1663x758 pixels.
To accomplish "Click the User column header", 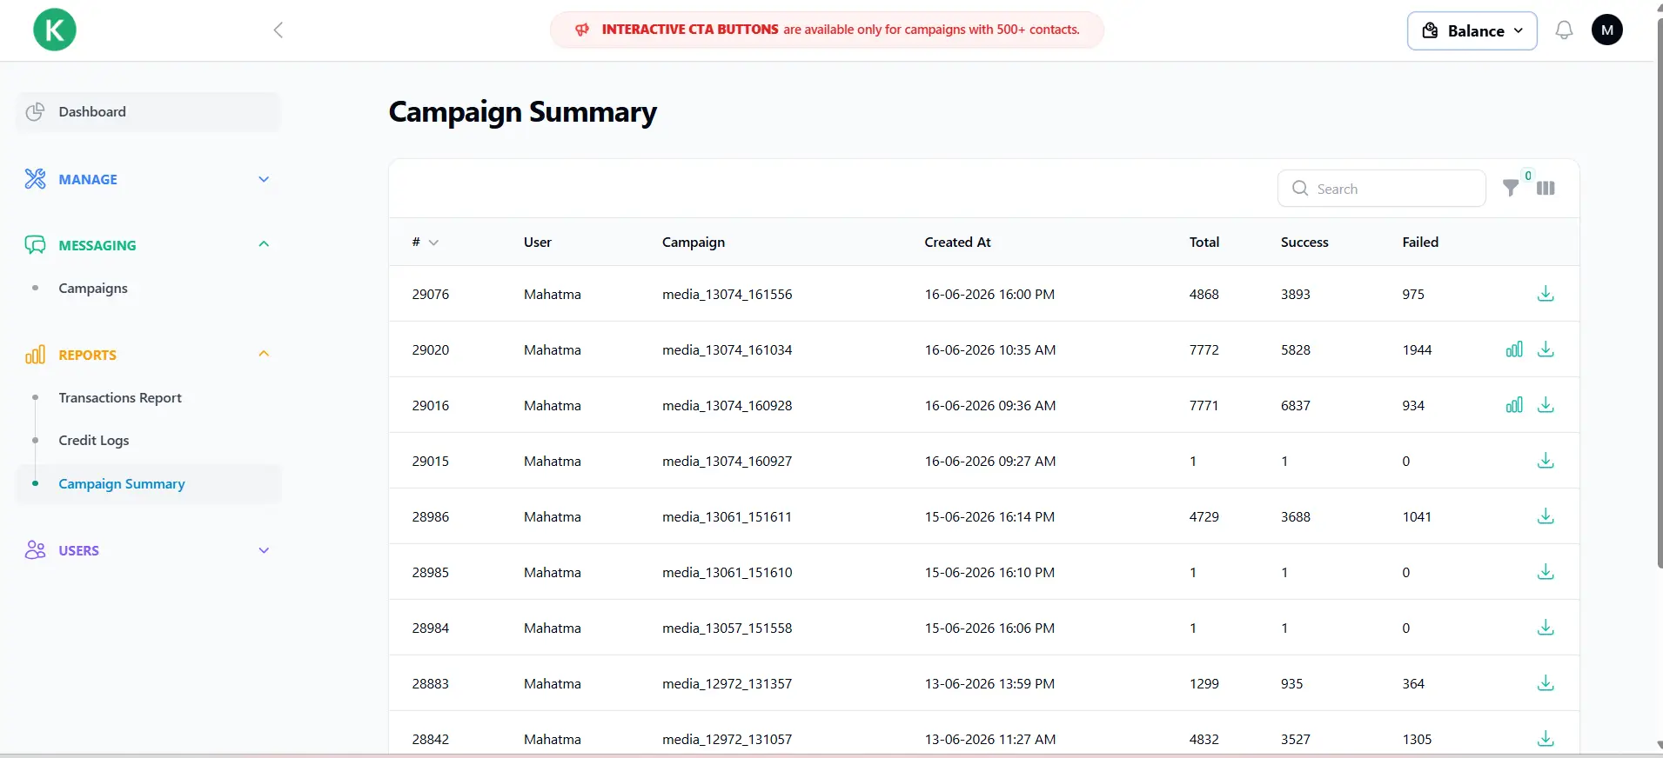I will [x=538, y=243].
